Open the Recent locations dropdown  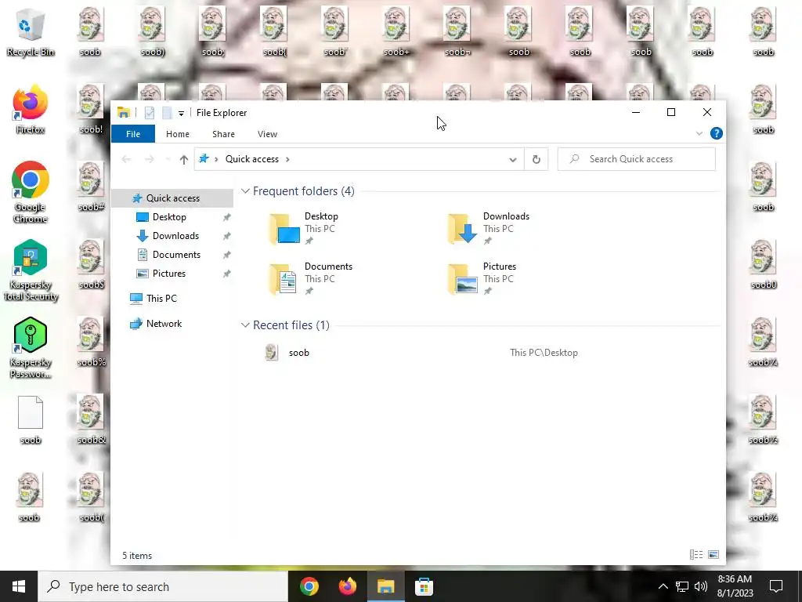click(x=168, y=159)
